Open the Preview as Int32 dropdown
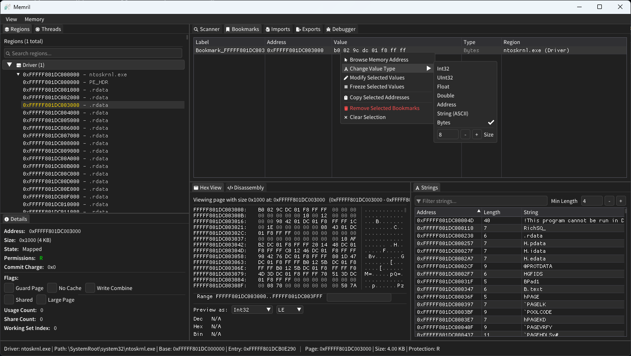The width and height of the screenshot is (631, 356). (x=252, y=310)
